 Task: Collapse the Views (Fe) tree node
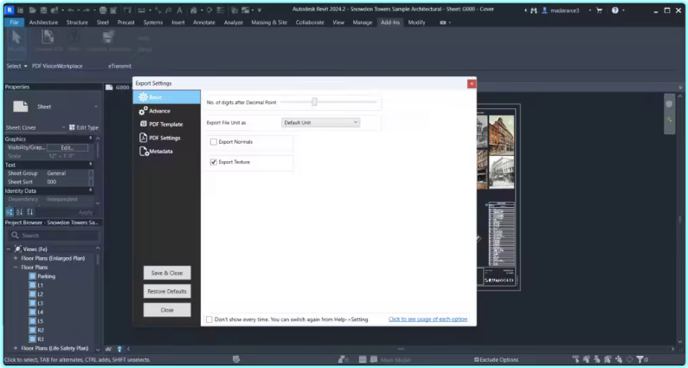9,249
